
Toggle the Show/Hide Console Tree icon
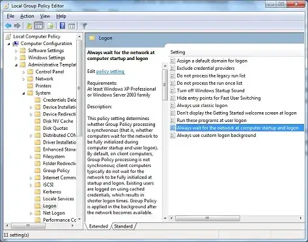point(38,26)
